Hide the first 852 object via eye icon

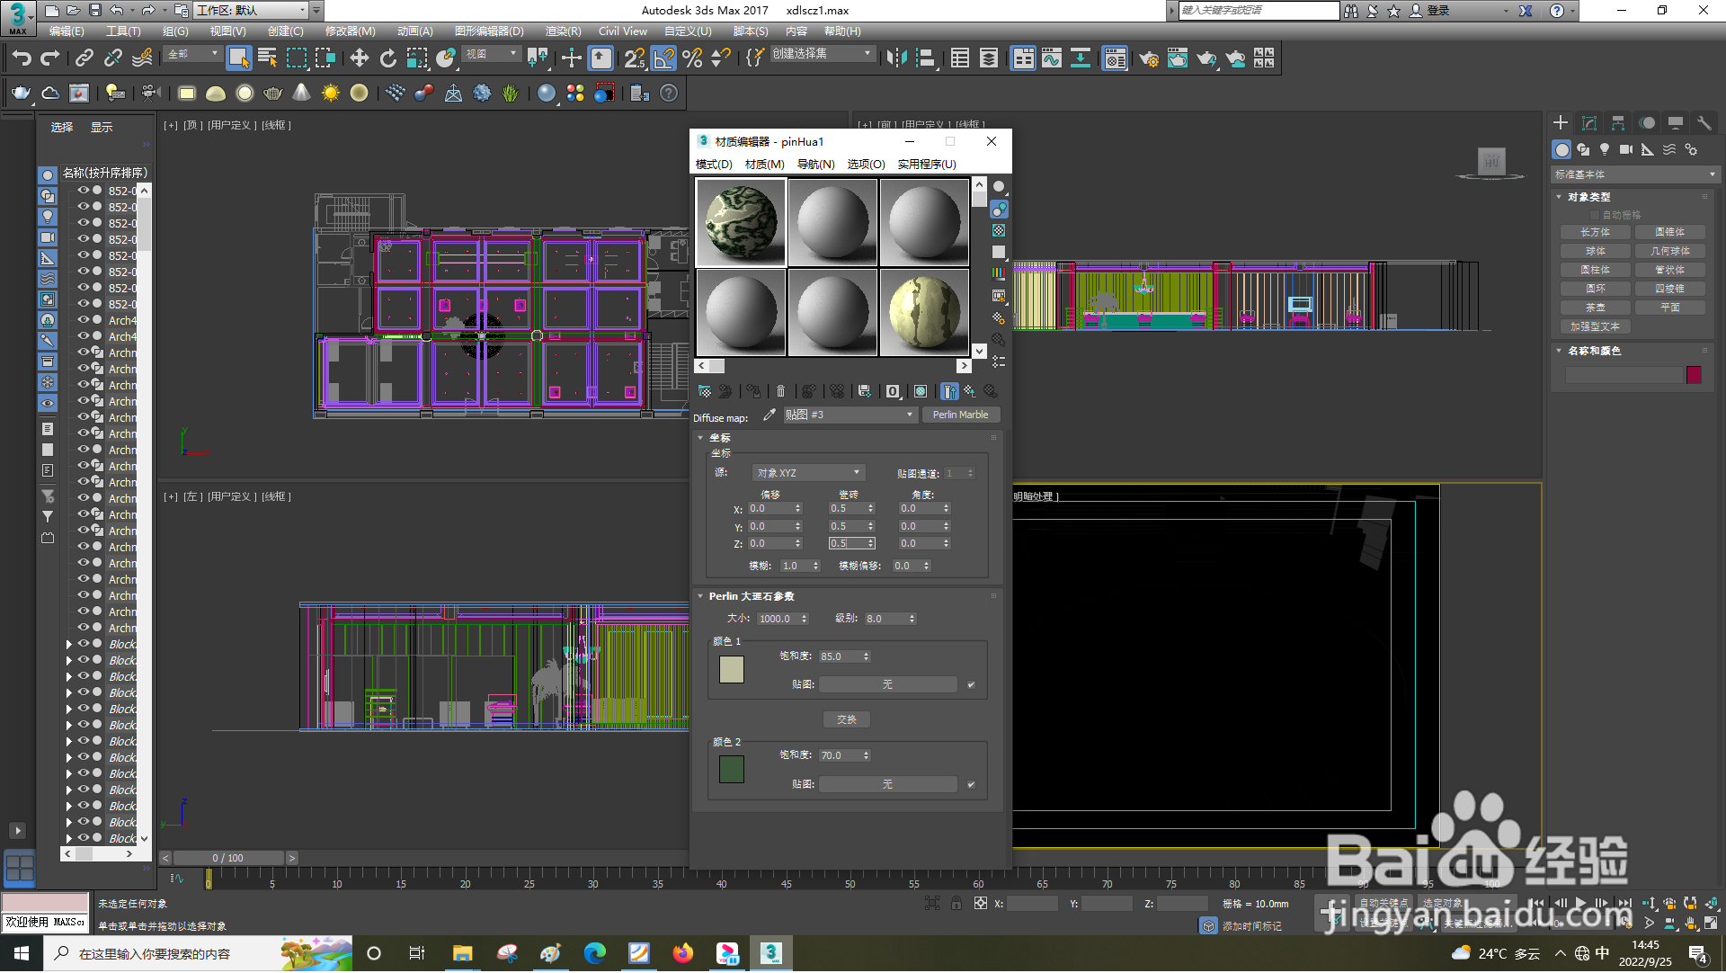[x=83, y=191]
